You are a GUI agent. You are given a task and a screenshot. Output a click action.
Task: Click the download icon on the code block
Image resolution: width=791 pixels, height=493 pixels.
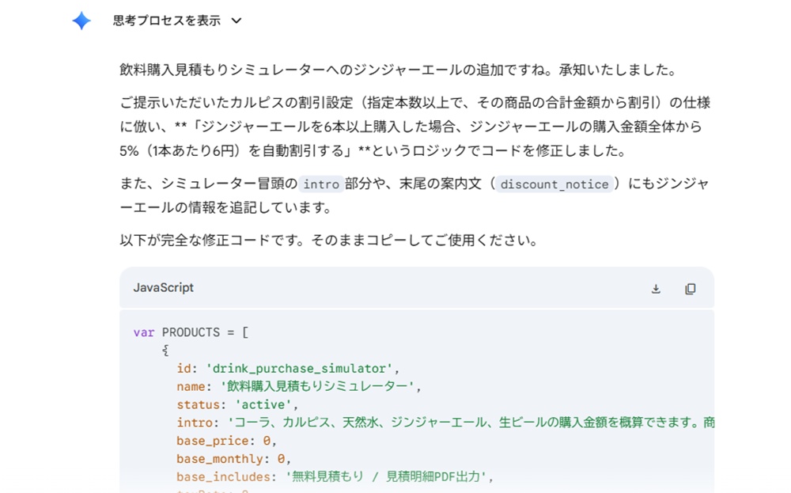tap(655, 288)
